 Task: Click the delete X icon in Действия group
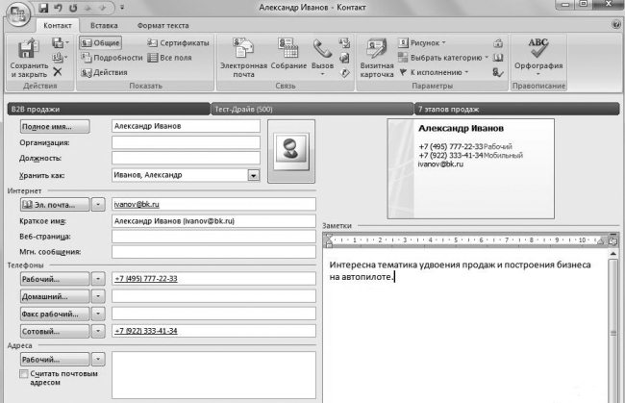pyautogui.click(x=59, y=71)
